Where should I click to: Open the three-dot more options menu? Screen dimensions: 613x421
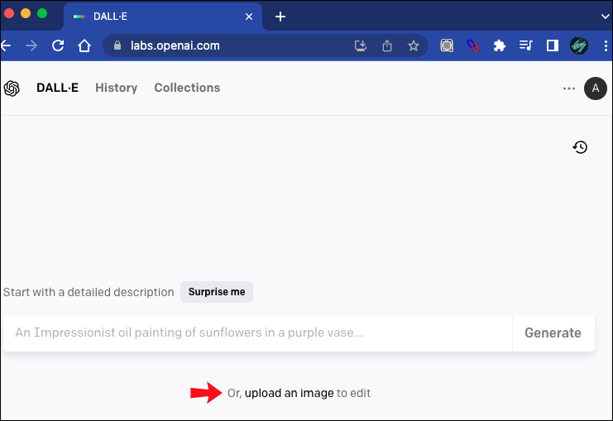(x=569, y=89)
